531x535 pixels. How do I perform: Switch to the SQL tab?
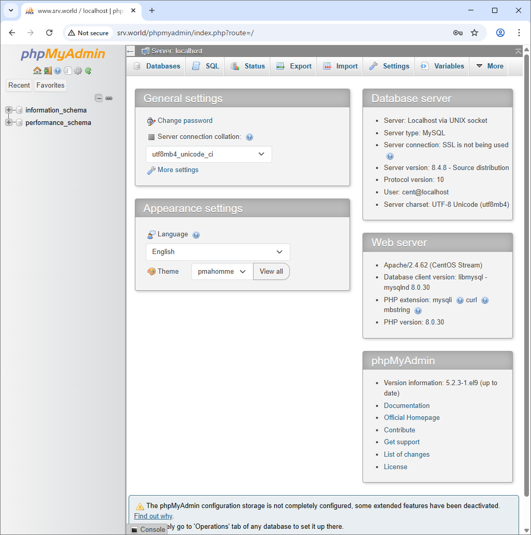click(205, 66)
